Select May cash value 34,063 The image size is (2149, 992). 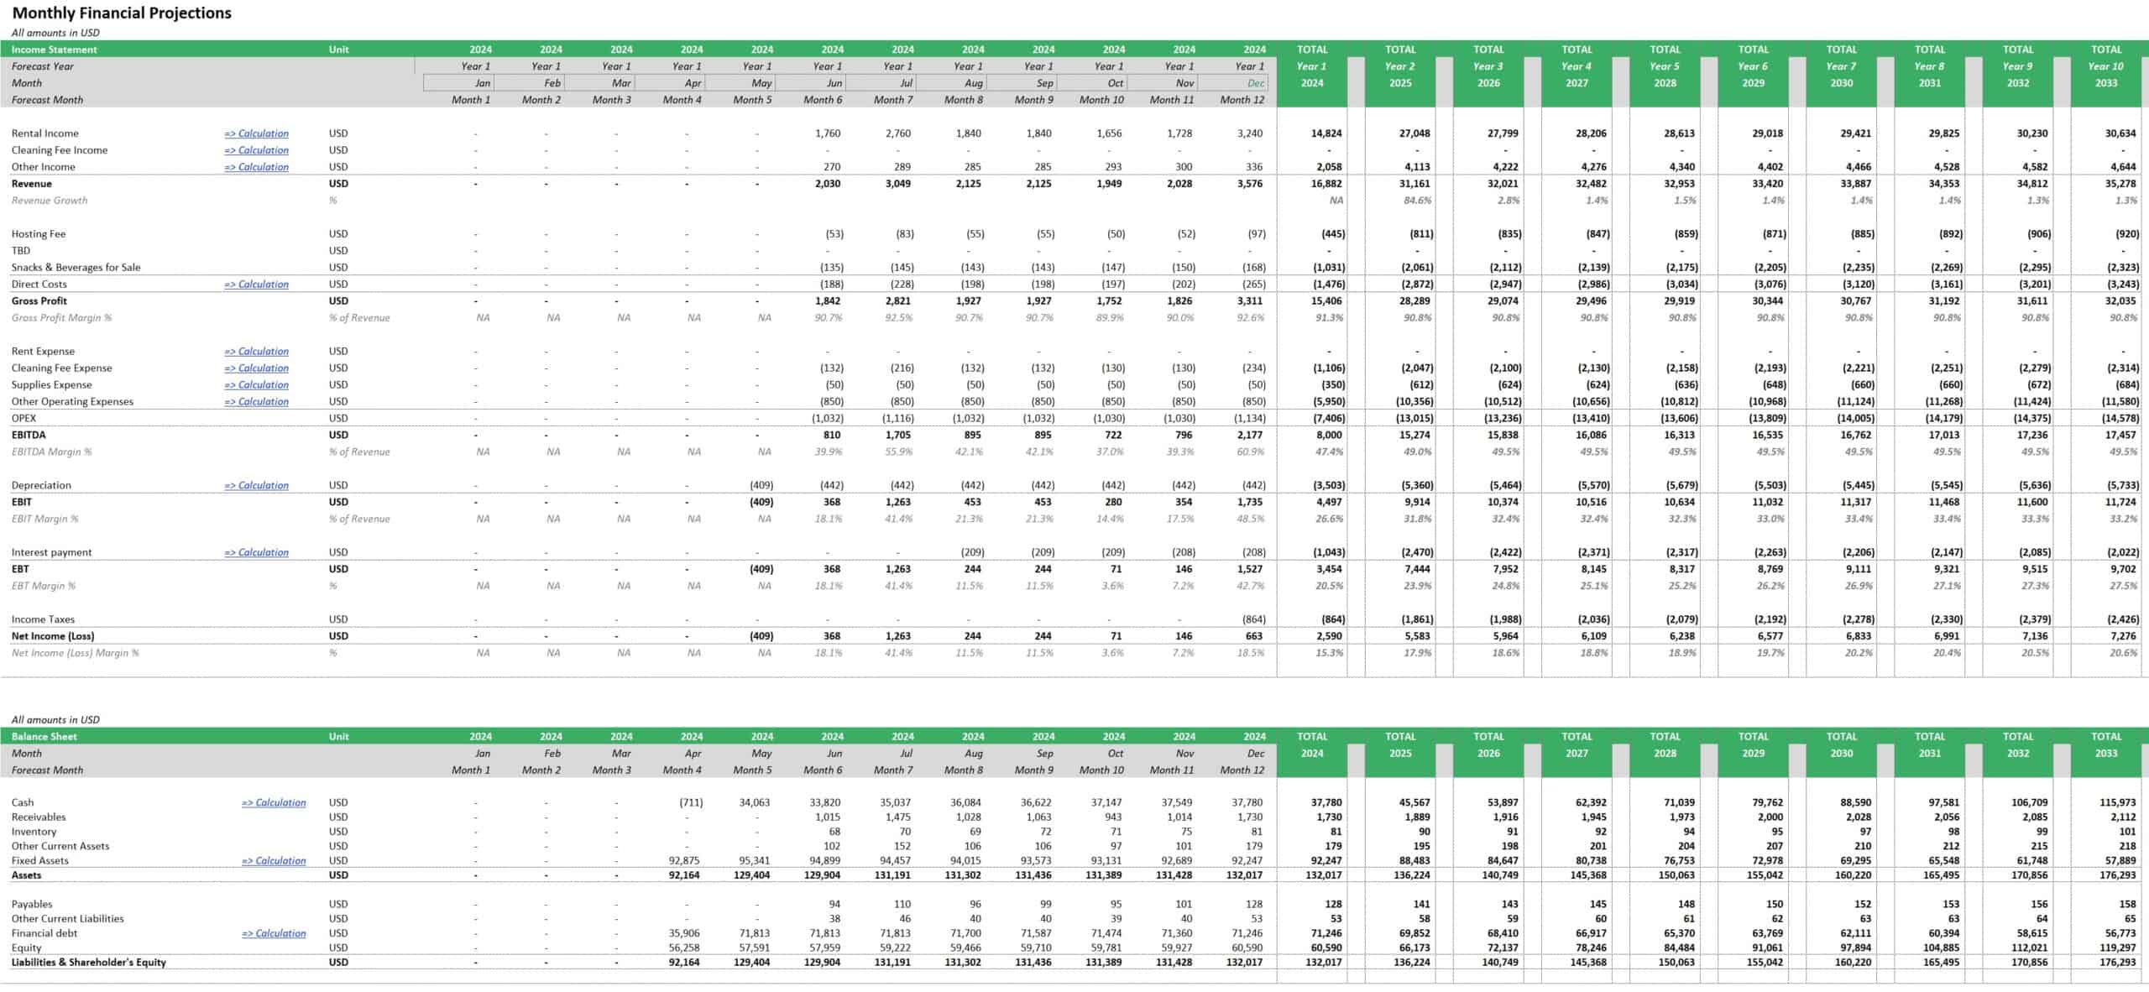click(754, 803)
